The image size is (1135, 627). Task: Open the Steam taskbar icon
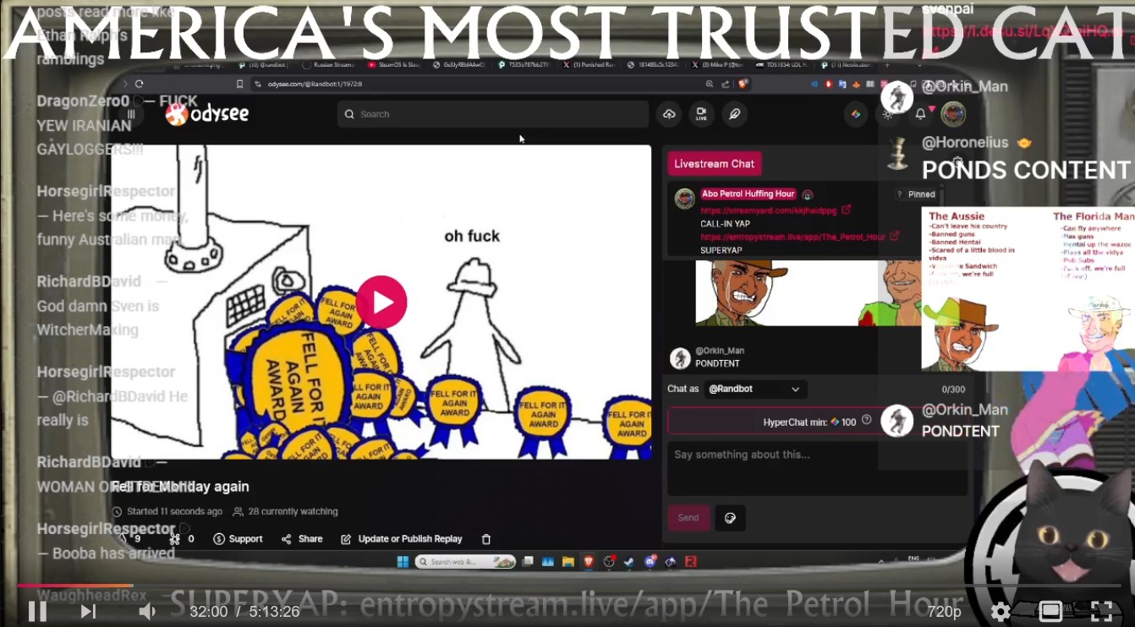click(629, 562)
